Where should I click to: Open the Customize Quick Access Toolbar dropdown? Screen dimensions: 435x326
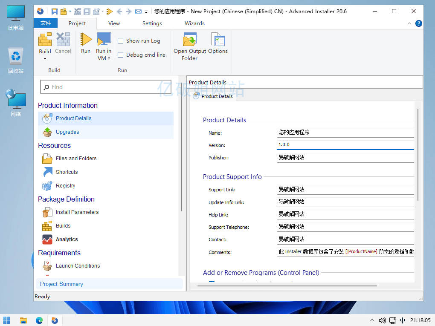[x=146, y=12]
